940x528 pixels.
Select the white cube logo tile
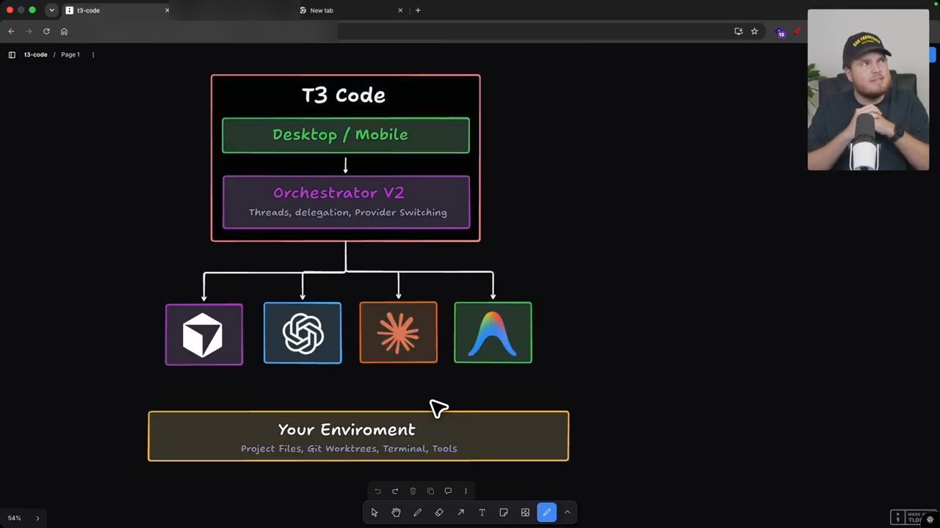204,334
